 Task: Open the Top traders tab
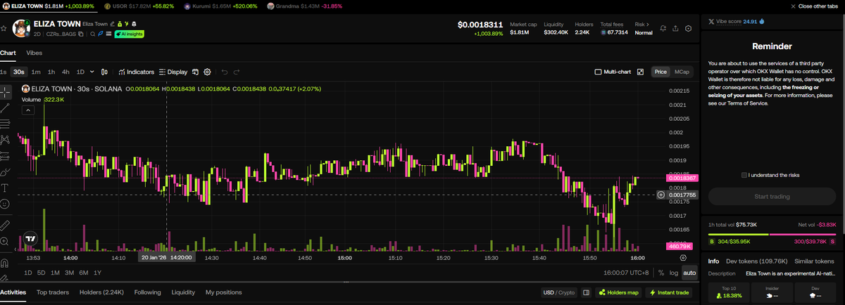point(53,292)
